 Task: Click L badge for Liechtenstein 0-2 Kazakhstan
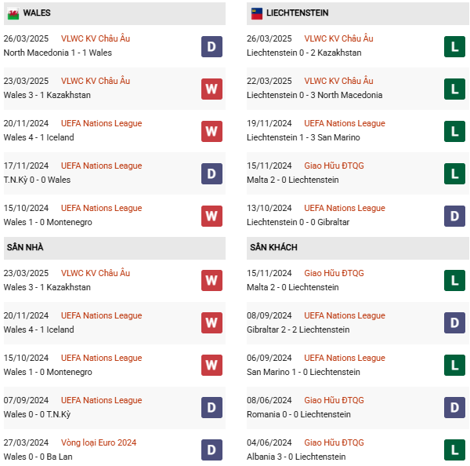pyautogui.click(x=454, y=46)
